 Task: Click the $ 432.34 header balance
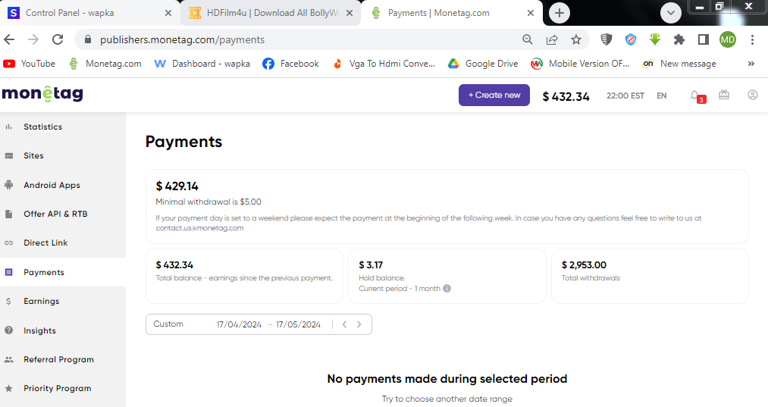pos(566,96)
